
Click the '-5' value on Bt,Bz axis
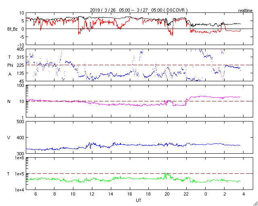pos(22,37)
